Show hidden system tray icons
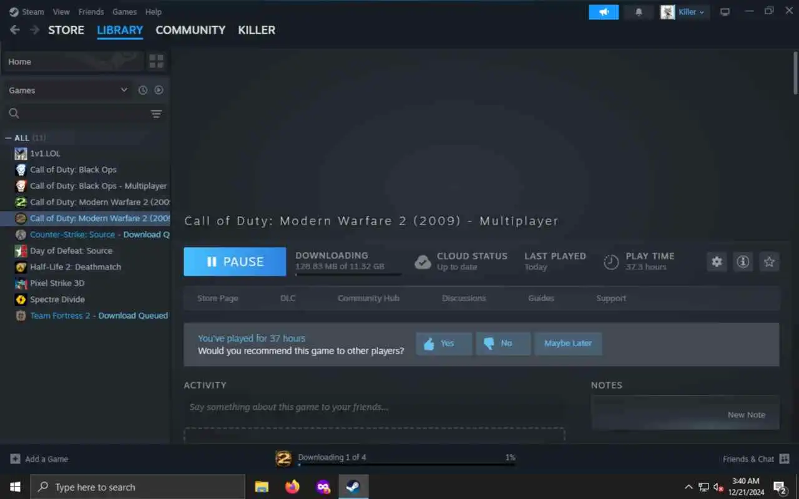 (x=689, y=487)
